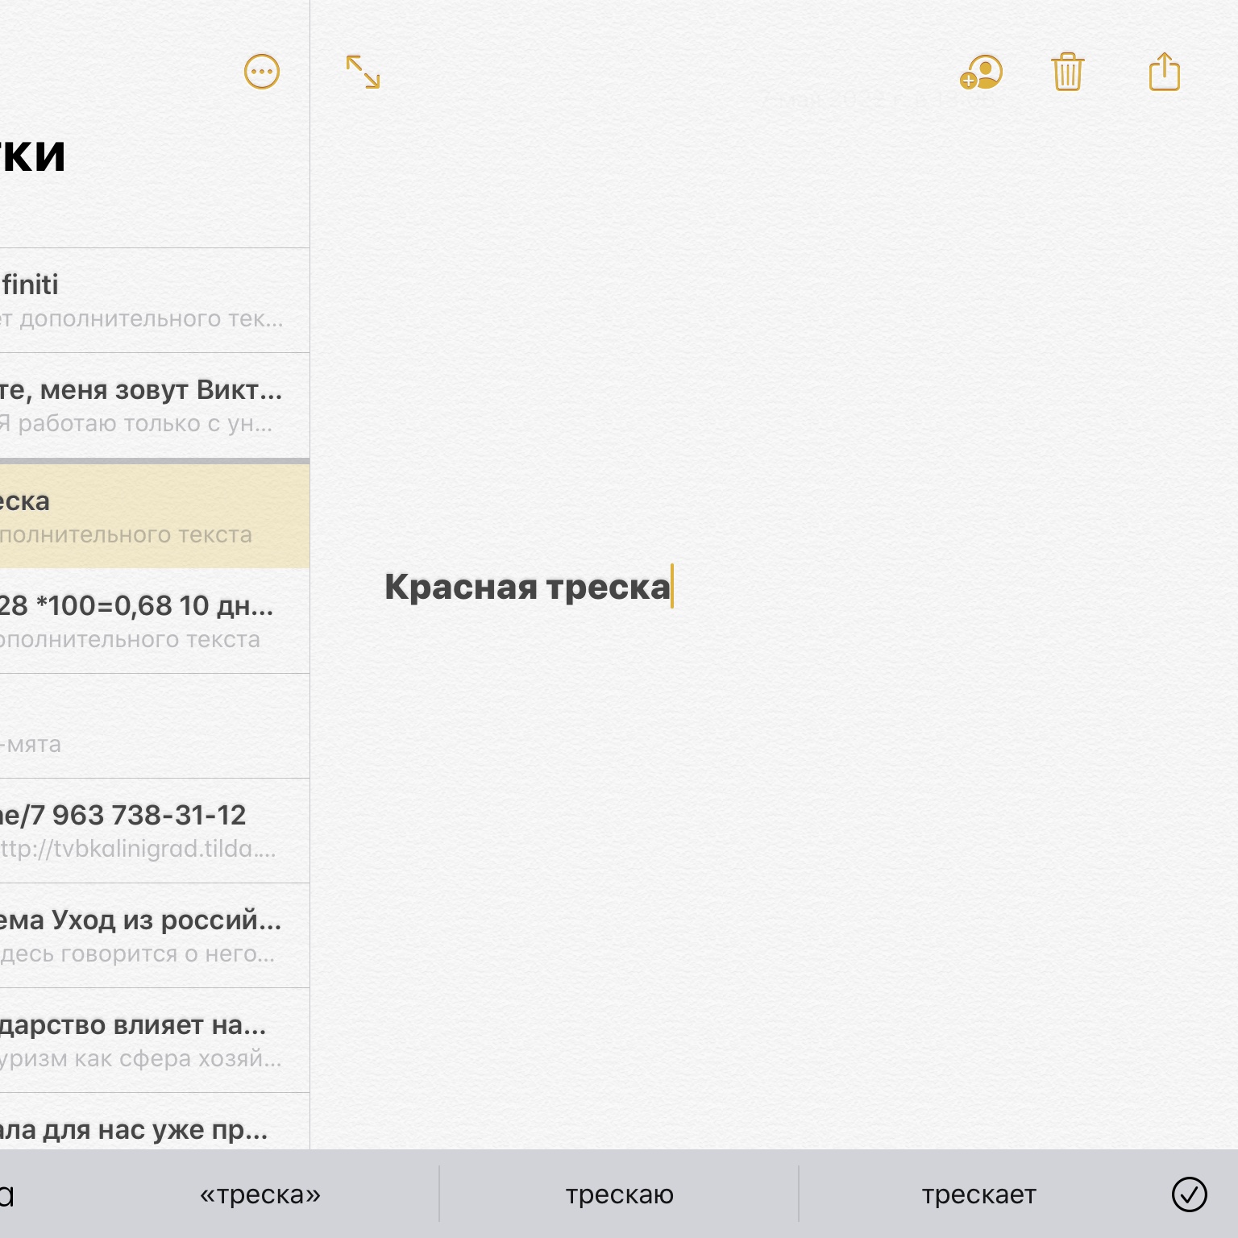This screenshot has height=1238, width=1238.
Task: Open the note about государство влияет на
Action: (145, 1041)
